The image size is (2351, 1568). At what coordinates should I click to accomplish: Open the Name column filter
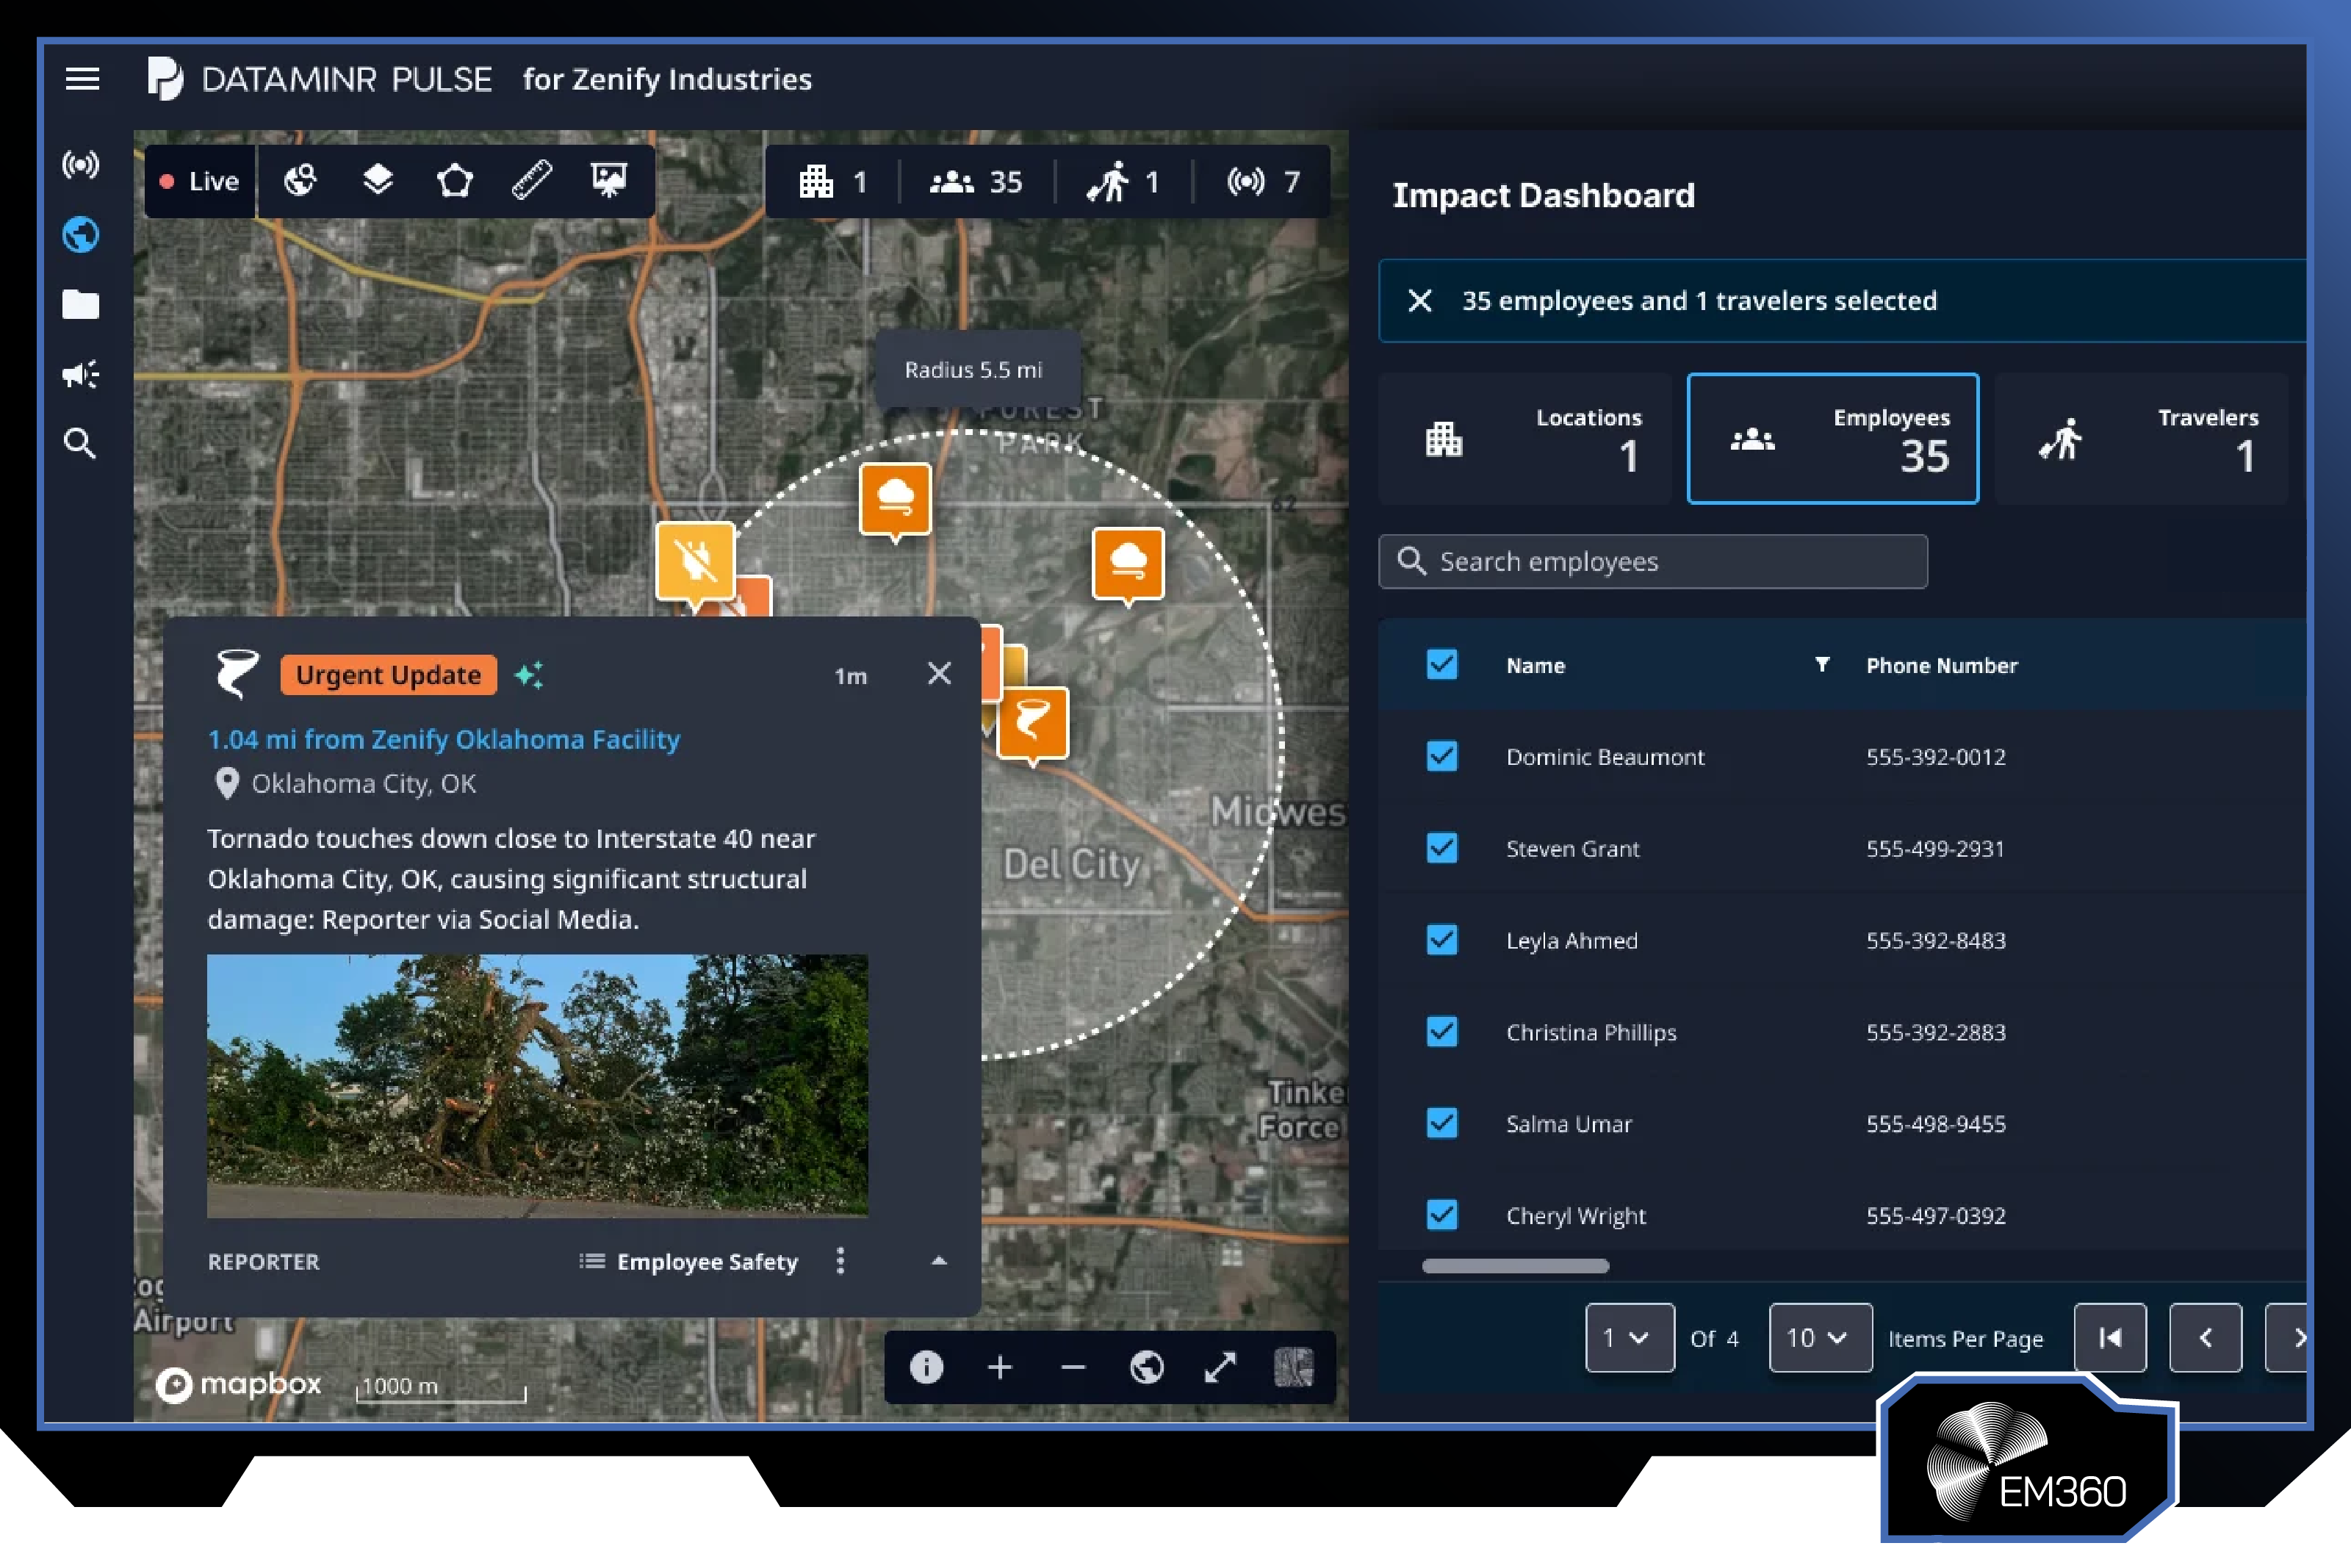point(1822,665)
